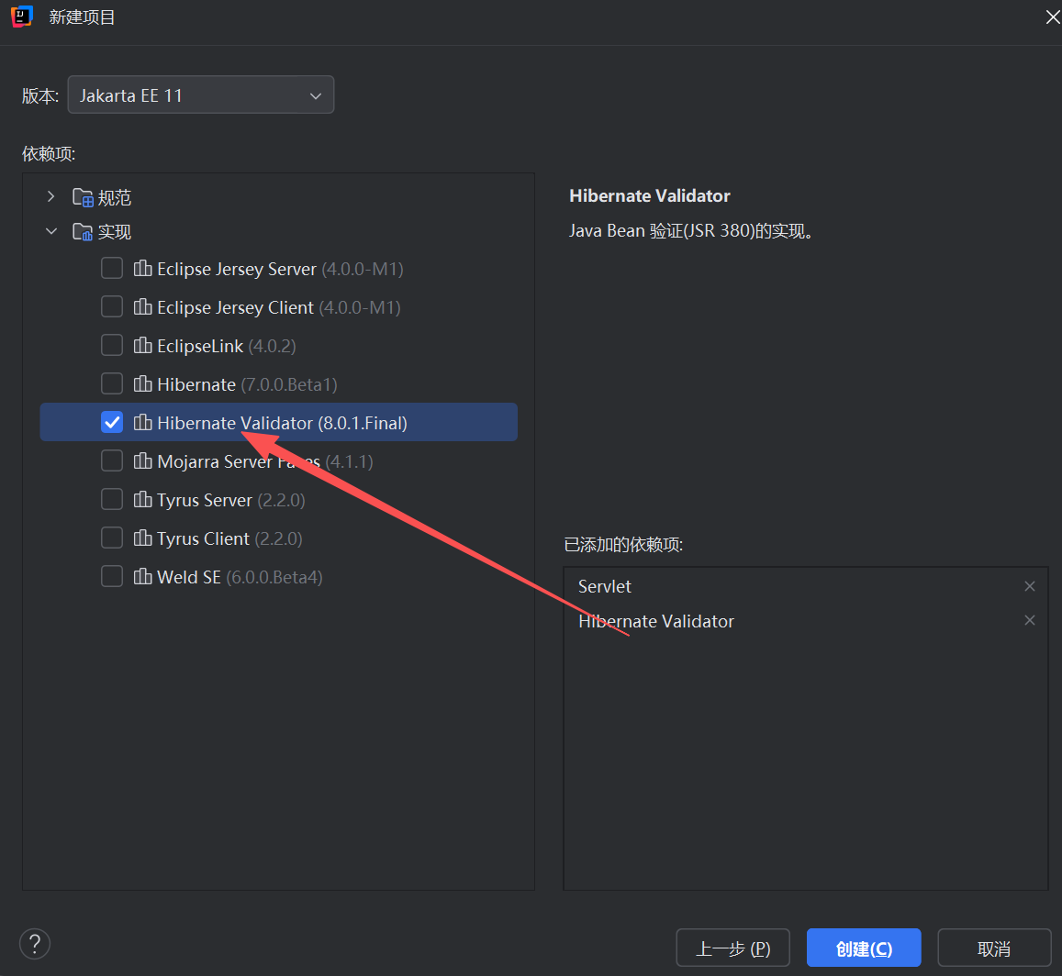This screenshot has width=1062, height=976.
Task: Click the folder icon of 实现
Action: 83,232
